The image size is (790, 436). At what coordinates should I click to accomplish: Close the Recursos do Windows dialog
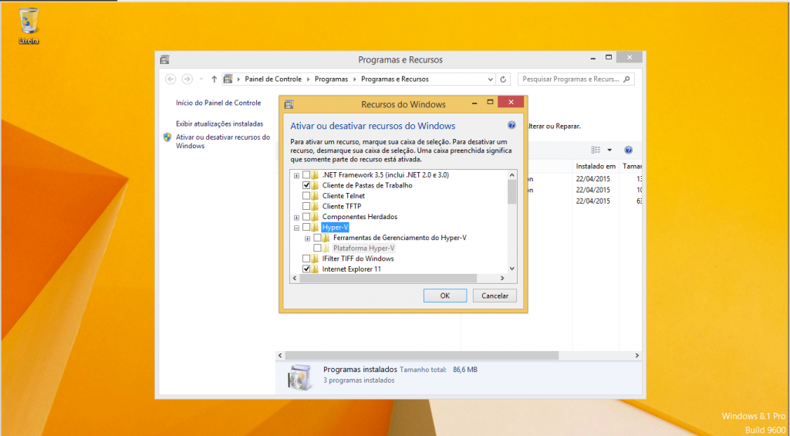[511, 103]
